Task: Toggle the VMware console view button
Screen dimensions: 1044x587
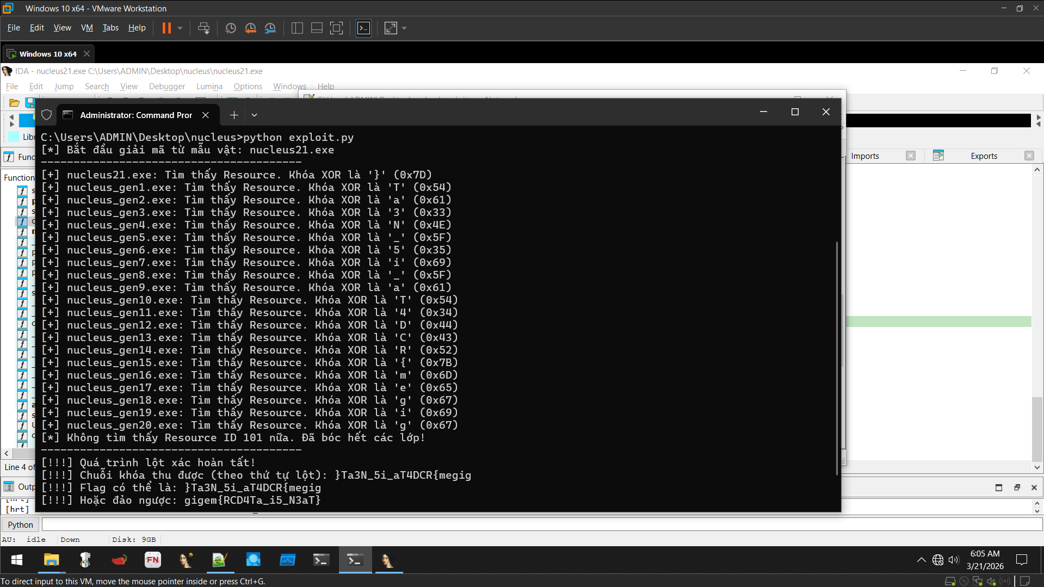Action: tap(363, 28)
